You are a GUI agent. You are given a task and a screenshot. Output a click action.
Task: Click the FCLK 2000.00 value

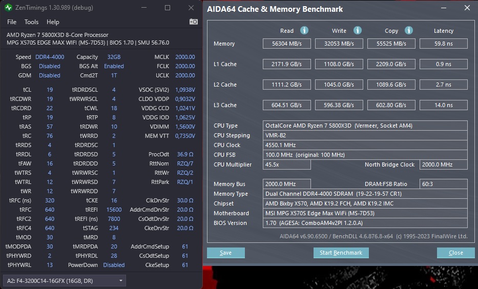(185, 66)
